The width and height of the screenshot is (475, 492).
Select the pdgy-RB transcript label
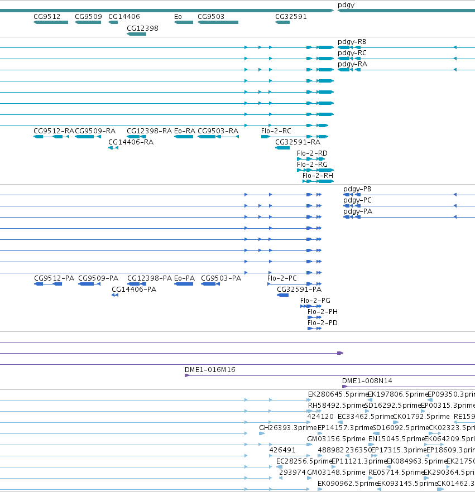(352, 42)
